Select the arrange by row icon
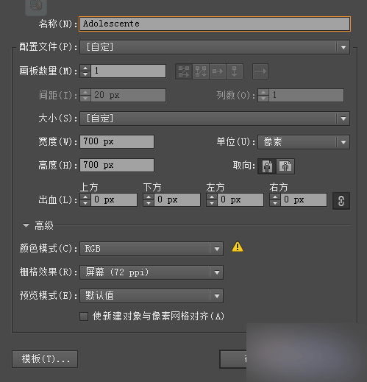Screen dimensions: 367x382 tap(218, 71)
